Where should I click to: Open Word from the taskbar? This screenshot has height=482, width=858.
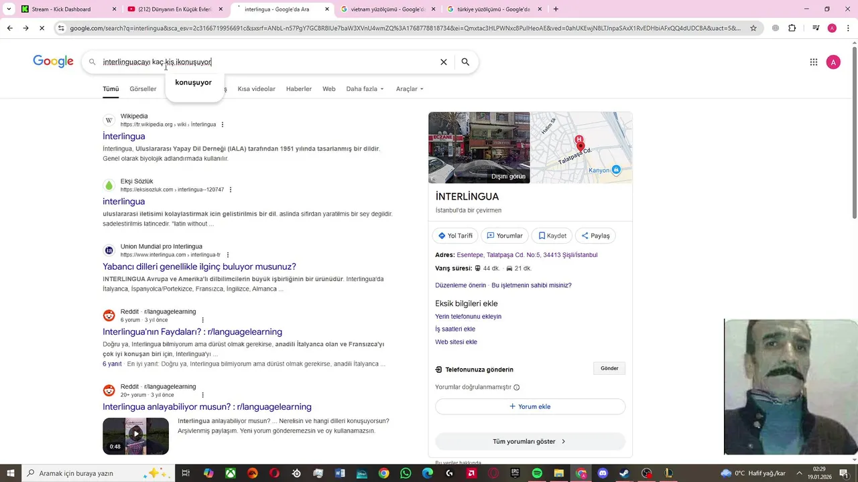pyautogui.click(x=340, y=473)
